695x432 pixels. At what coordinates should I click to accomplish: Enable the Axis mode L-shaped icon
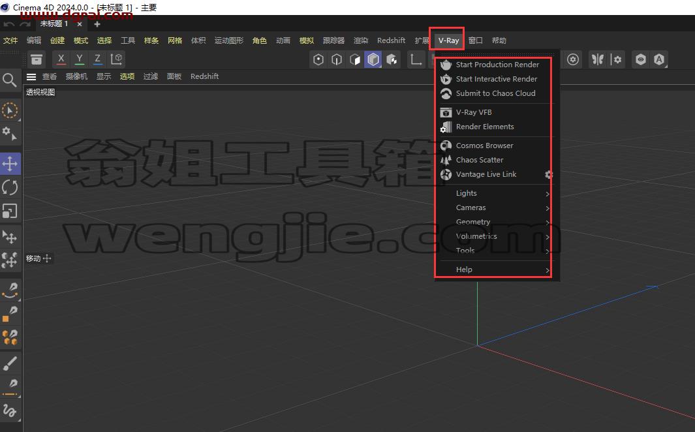[416, 59]
